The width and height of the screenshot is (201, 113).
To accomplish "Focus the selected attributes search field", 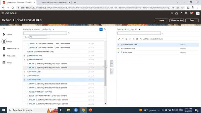I will (139, 33).
